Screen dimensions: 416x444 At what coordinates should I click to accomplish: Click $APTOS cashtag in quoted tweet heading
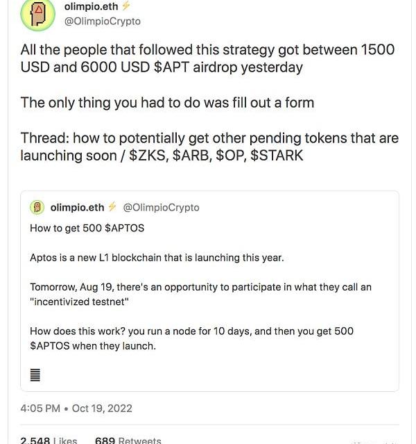pyautogui.click(x=124, y=228)
